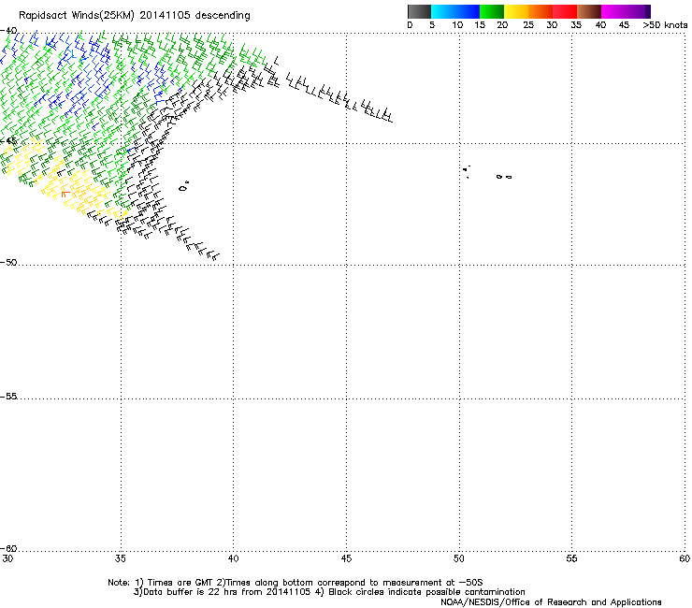Screen dimensions: 692x608
Task: Click the 'Times are GMT' note line
Action: coord(296,583)
